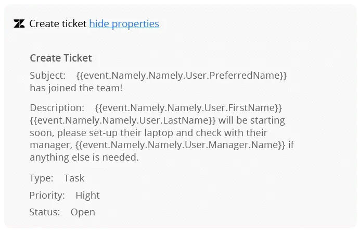359x231 pixels.
Task: Select the User.PreferredName template variable
Action: [182, 76]
